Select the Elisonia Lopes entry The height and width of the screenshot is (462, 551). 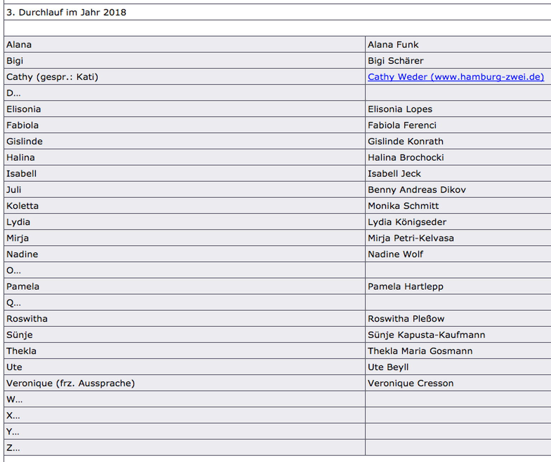(x=400, y=109)
